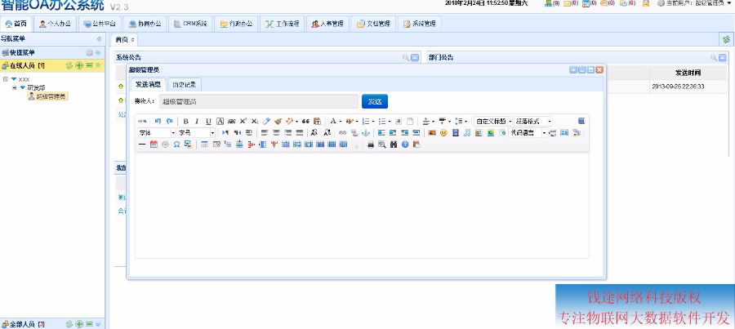Insert a hyperlink in the editor
The height and width of the screenshot is (329, 735).
[x=343, y=132]
